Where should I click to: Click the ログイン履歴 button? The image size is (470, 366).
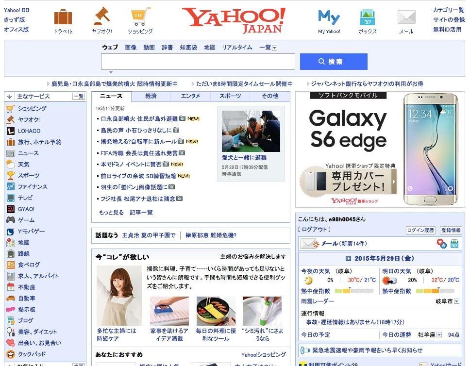(x=420, y=230)
